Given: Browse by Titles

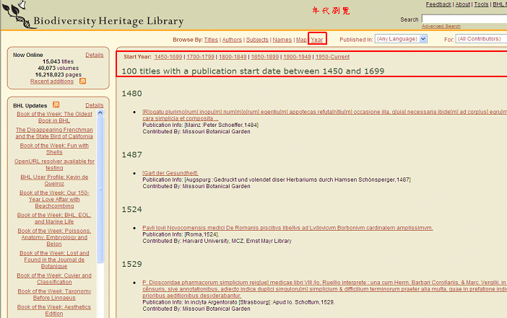Looking at the screenshot, I should click(x=211, y=40).
